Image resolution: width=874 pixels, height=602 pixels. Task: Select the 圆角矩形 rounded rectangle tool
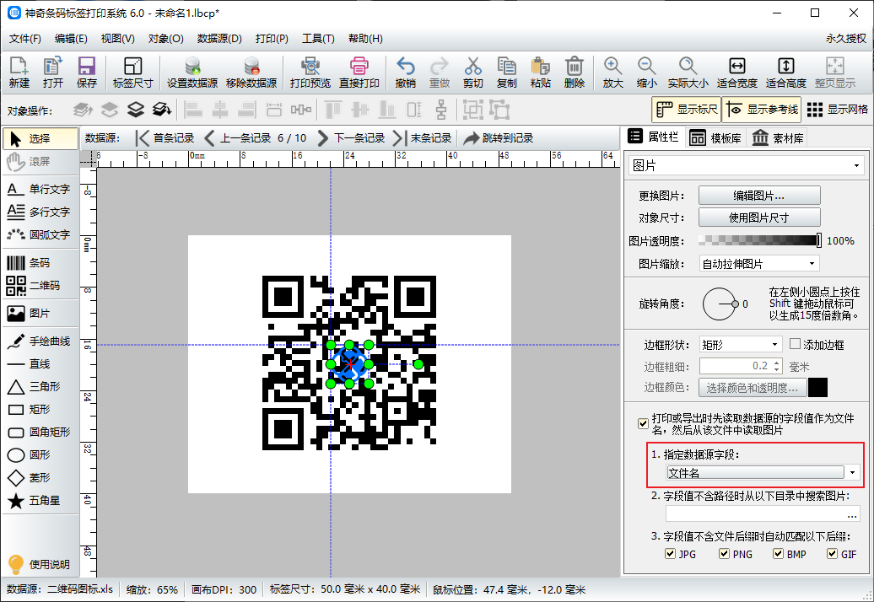point(40,433)
